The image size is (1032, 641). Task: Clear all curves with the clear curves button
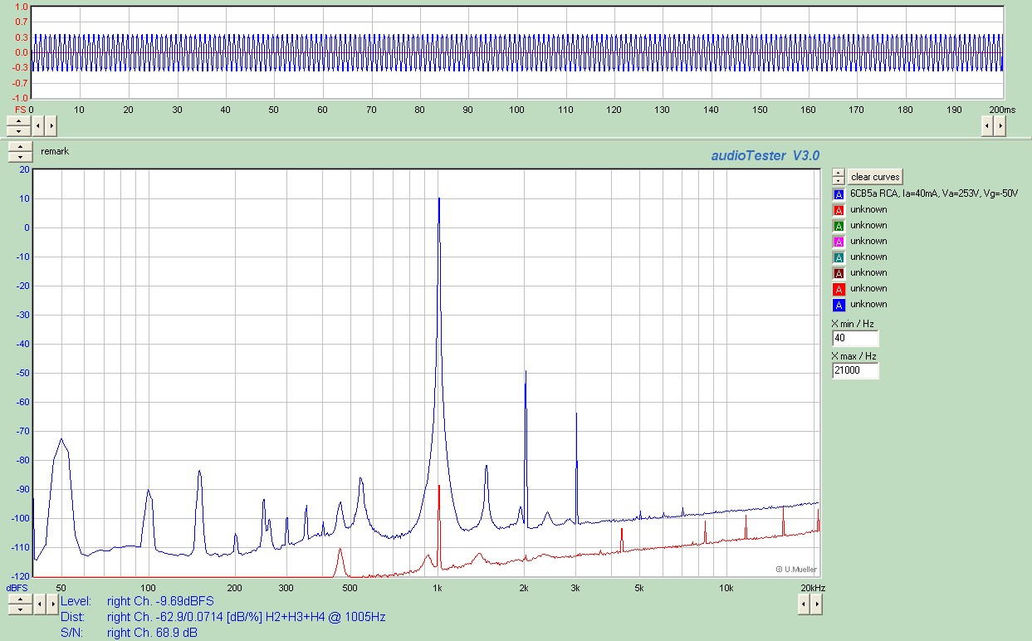(875, 177)
